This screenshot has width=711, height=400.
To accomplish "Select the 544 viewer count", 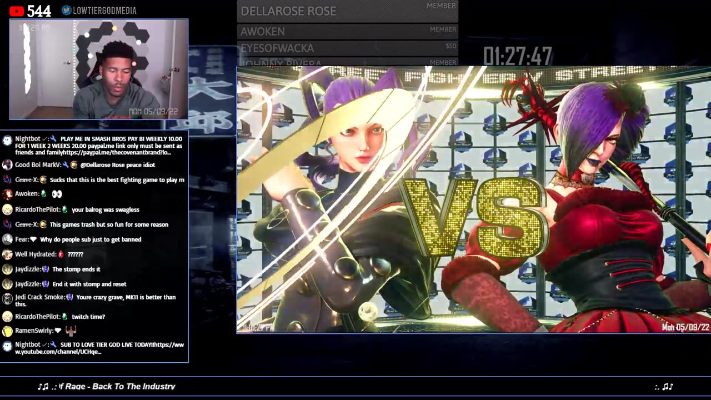I will 39,11.
